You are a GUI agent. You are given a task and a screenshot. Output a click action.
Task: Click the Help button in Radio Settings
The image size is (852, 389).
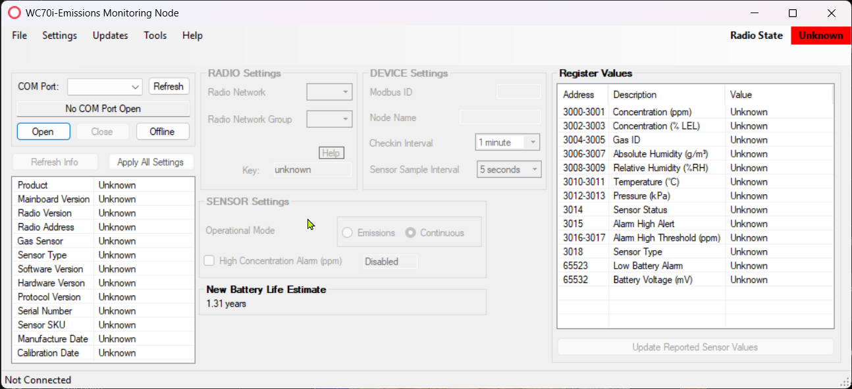331,153
